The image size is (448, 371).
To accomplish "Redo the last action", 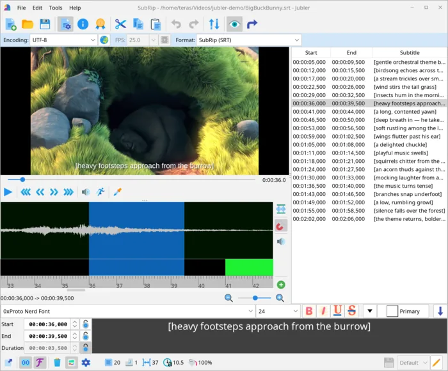I will click(194, 24).
